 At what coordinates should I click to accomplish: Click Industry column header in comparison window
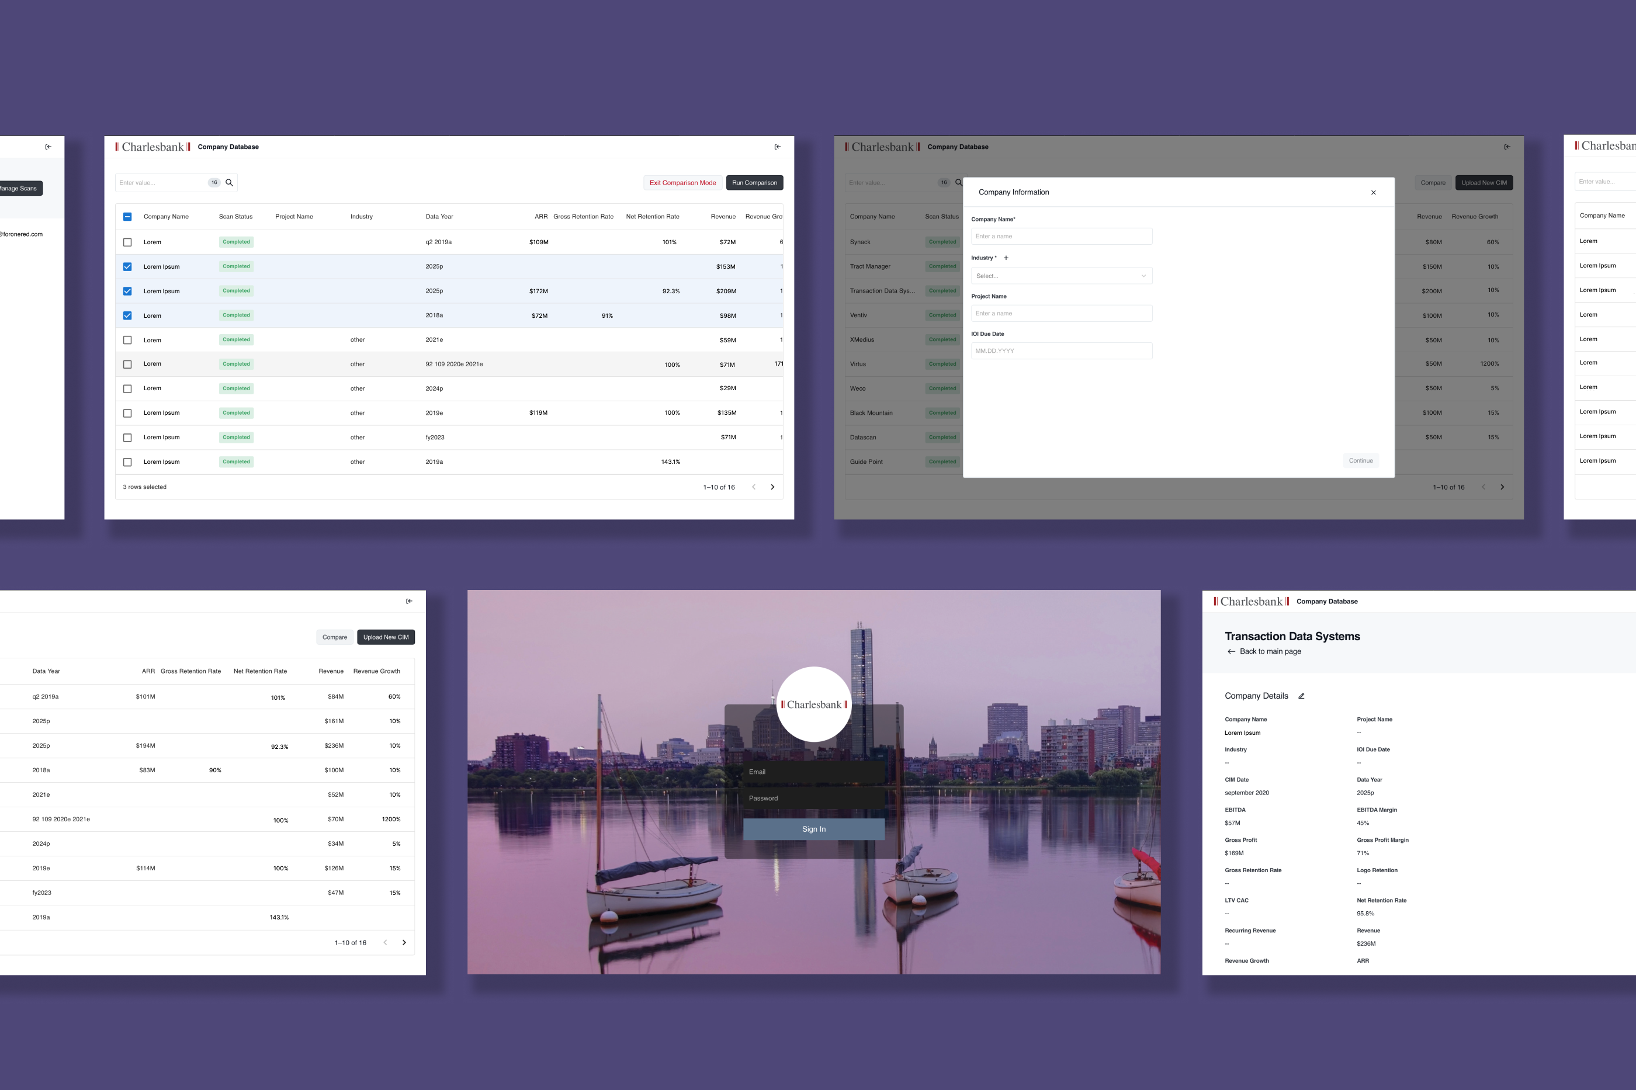(362, 217)
